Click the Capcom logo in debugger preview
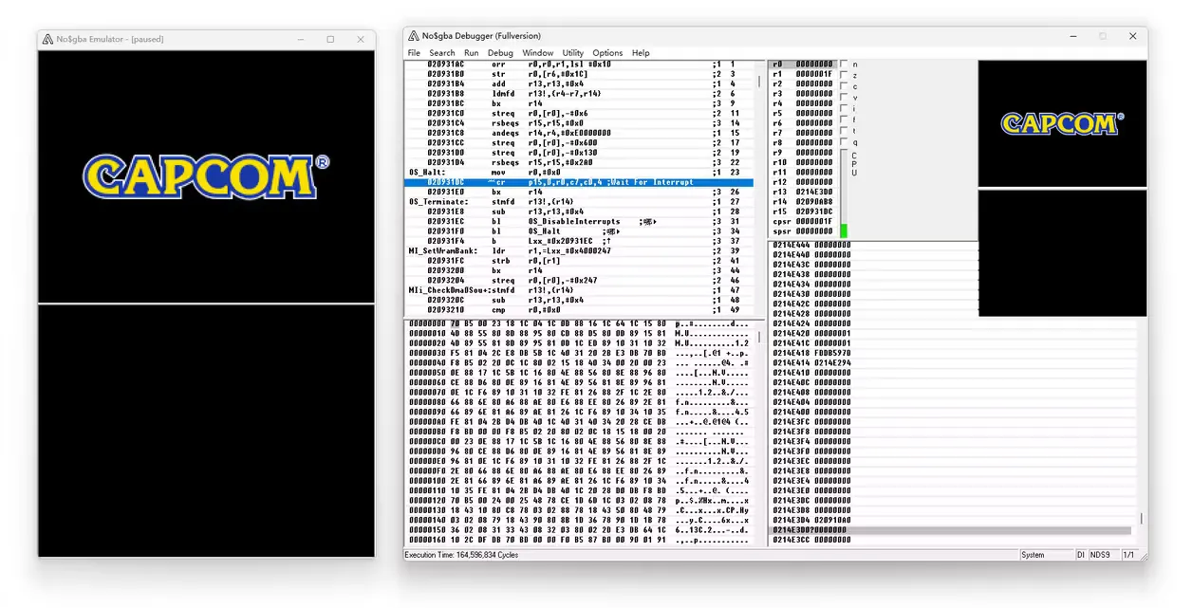 (x=1062, y=123)
